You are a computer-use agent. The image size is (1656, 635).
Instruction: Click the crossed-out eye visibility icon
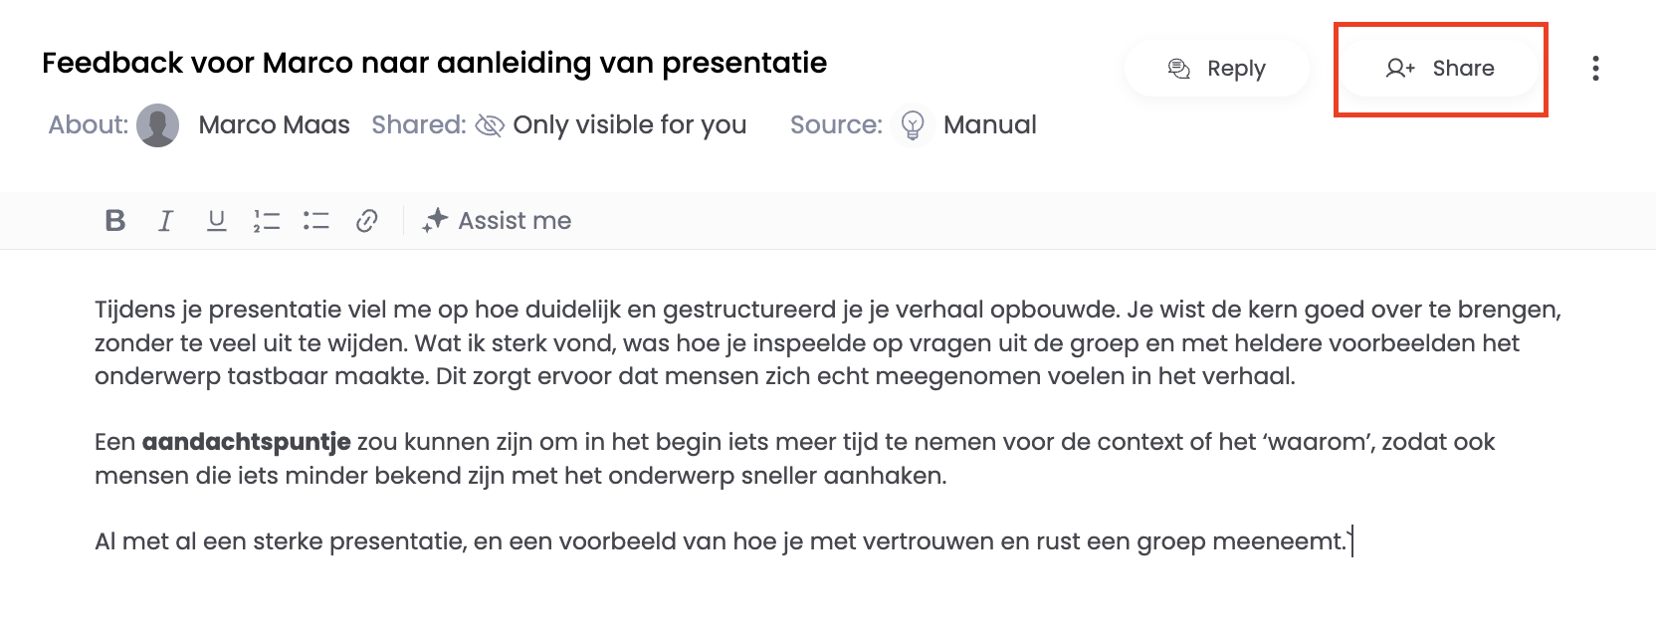(x=490, y=125)
